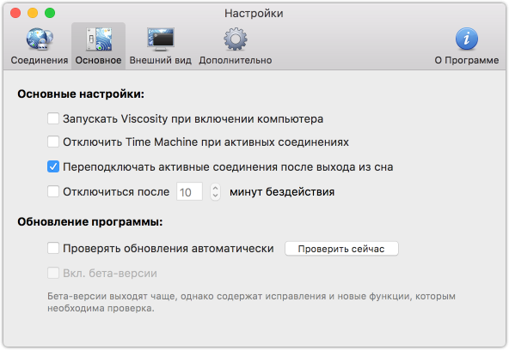Click the Дополнительно tab label

point(236,60)
